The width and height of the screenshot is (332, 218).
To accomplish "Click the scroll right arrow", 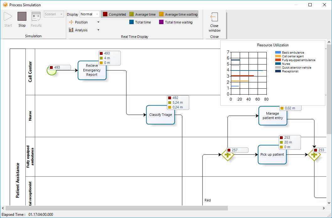I will point(324,208).
